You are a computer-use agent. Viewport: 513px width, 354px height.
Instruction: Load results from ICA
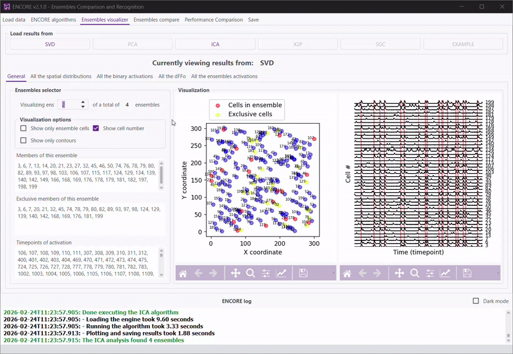[x=215, y=44]
